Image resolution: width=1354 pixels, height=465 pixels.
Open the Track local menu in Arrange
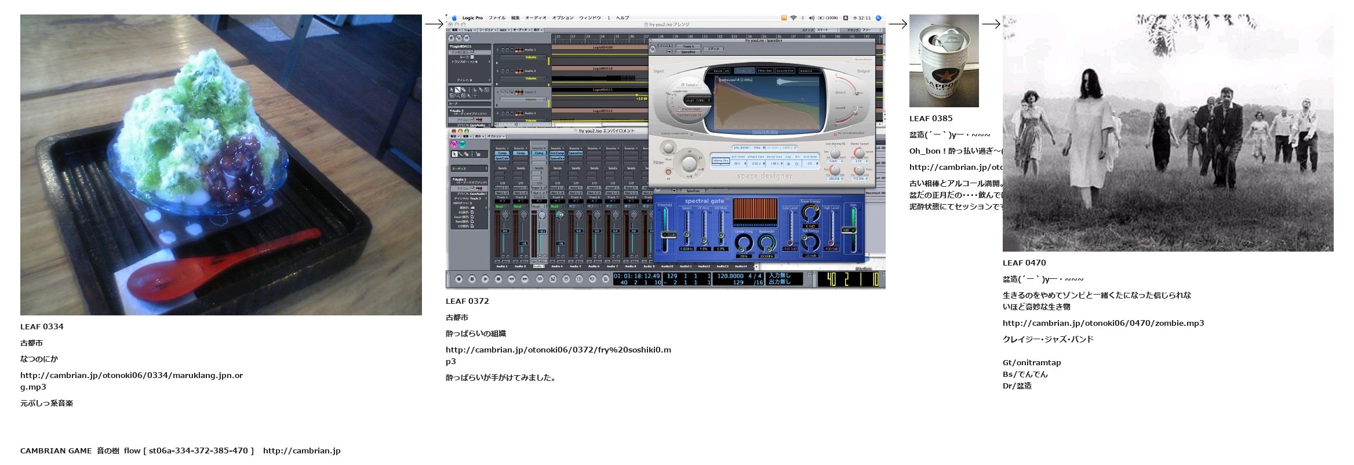click(469, 30)
